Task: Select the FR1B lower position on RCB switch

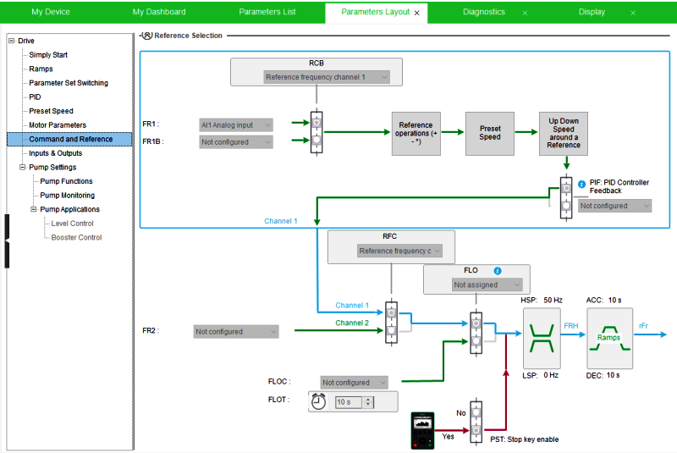Action: coord(316,141)
